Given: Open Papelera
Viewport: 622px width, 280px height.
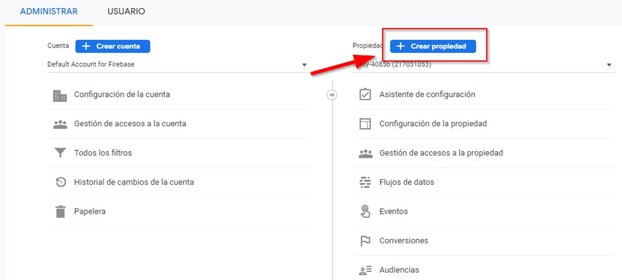Looking at the screenshot, I should click(x=90, y=211).
